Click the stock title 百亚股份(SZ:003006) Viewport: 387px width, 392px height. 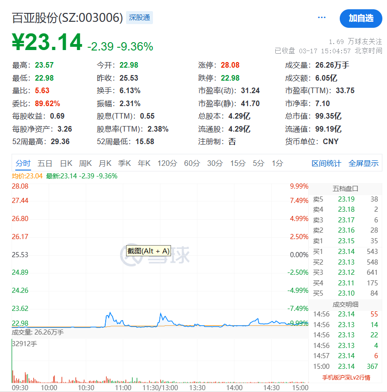tap(67, 18)
